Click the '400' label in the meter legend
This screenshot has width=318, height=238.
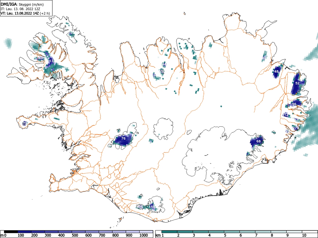pos(61,235)
